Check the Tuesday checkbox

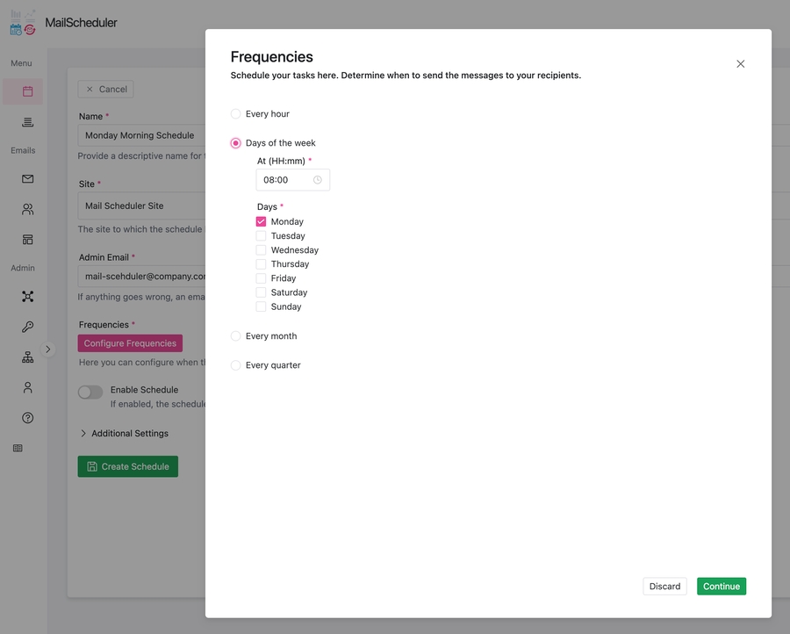(x=261, y=235)
